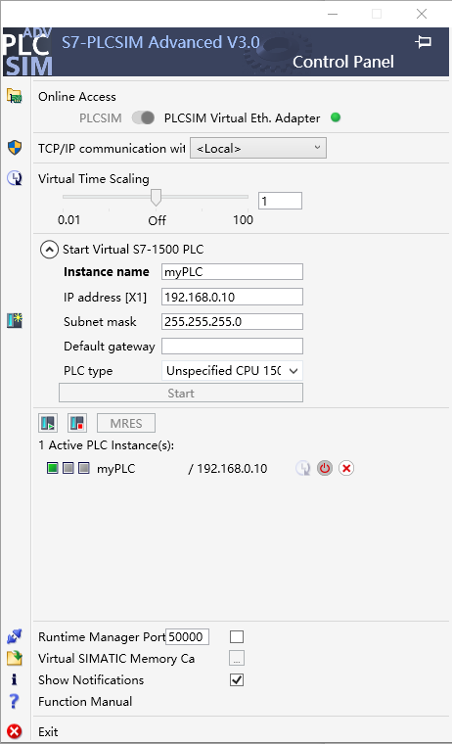Screen dimensions: 452x744
Task: Open the TCP/IP communication <Local> dropdown
Action: click(258, 148)
